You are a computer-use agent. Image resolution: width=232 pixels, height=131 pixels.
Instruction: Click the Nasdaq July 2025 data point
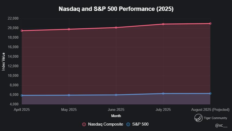163,24
